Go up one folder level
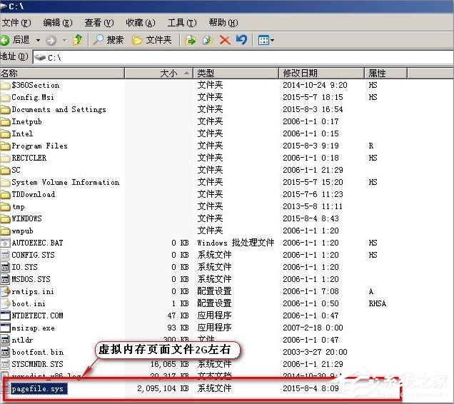454x404 pixels. click(x=78, y=40)
